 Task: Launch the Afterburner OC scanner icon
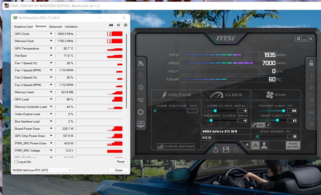coord(141,100)
